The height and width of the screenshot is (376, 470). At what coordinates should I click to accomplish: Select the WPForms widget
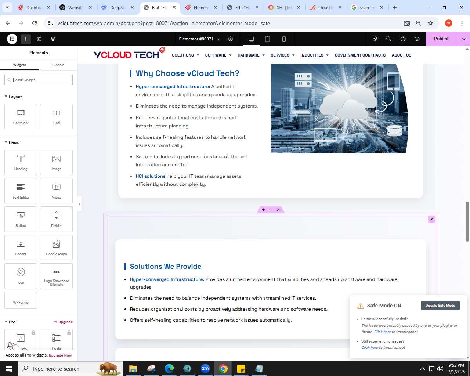21,300
